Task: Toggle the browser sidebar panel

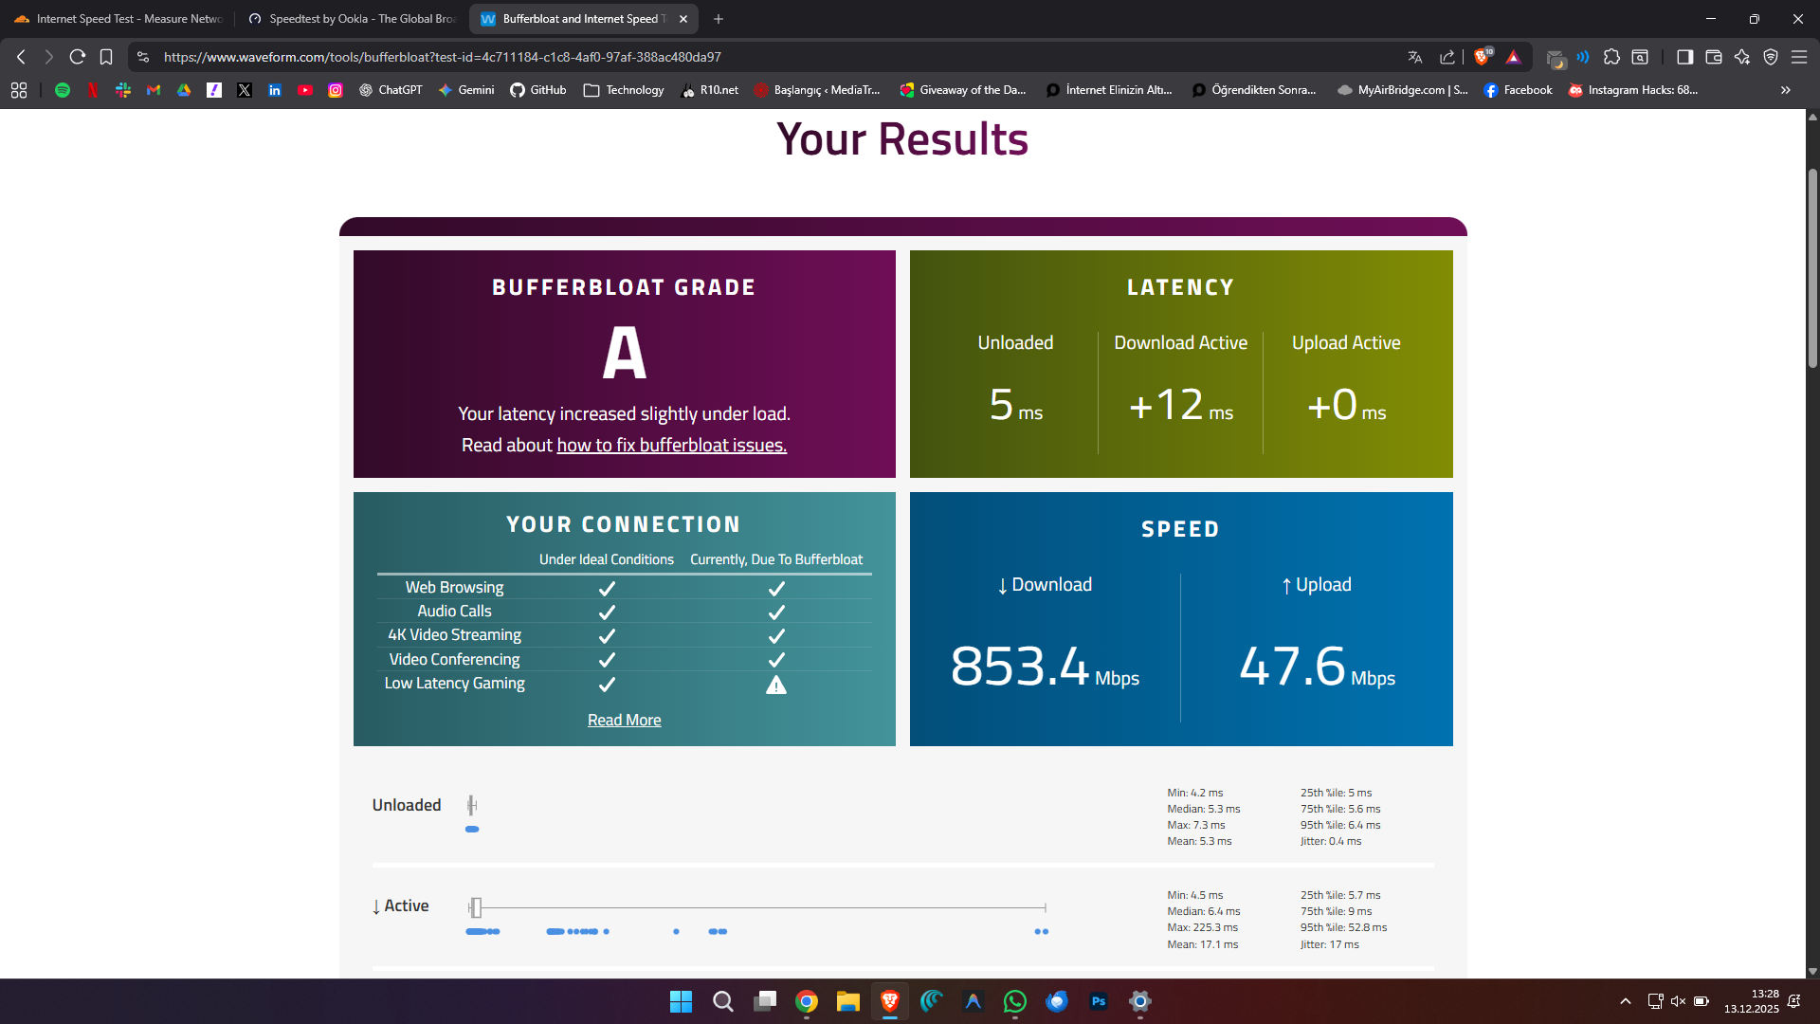Action: (x=1684, y=57)
